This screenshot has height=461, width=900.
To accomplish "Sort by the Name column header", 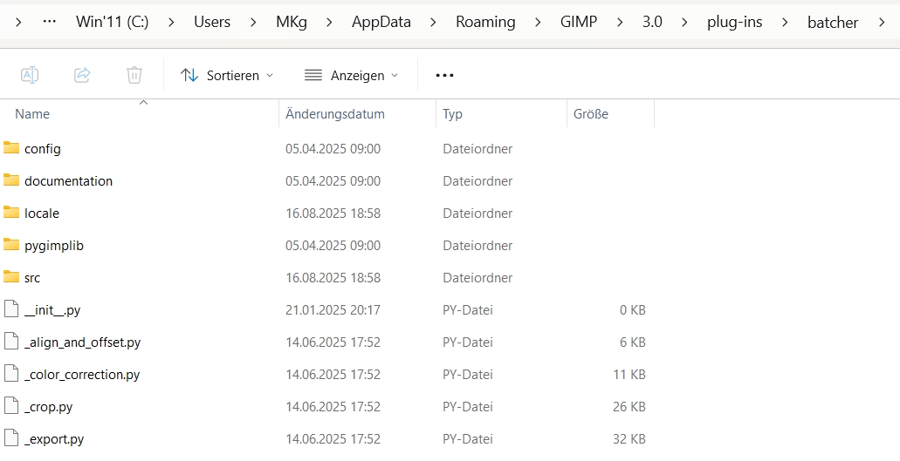I will (32, 114).
